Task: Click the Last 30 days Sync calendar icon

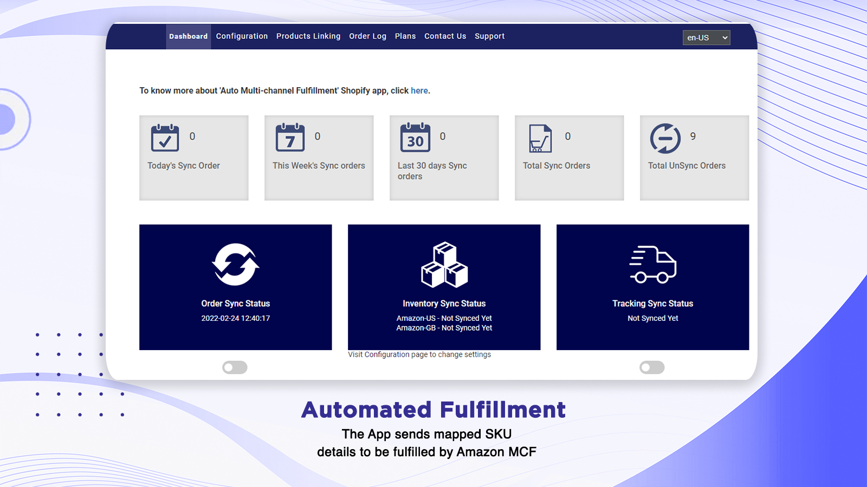Action: tap(415, 139)
